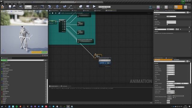192x108 pixels.
Task: Click the graph favorites star icon
Action: (50, 13)
